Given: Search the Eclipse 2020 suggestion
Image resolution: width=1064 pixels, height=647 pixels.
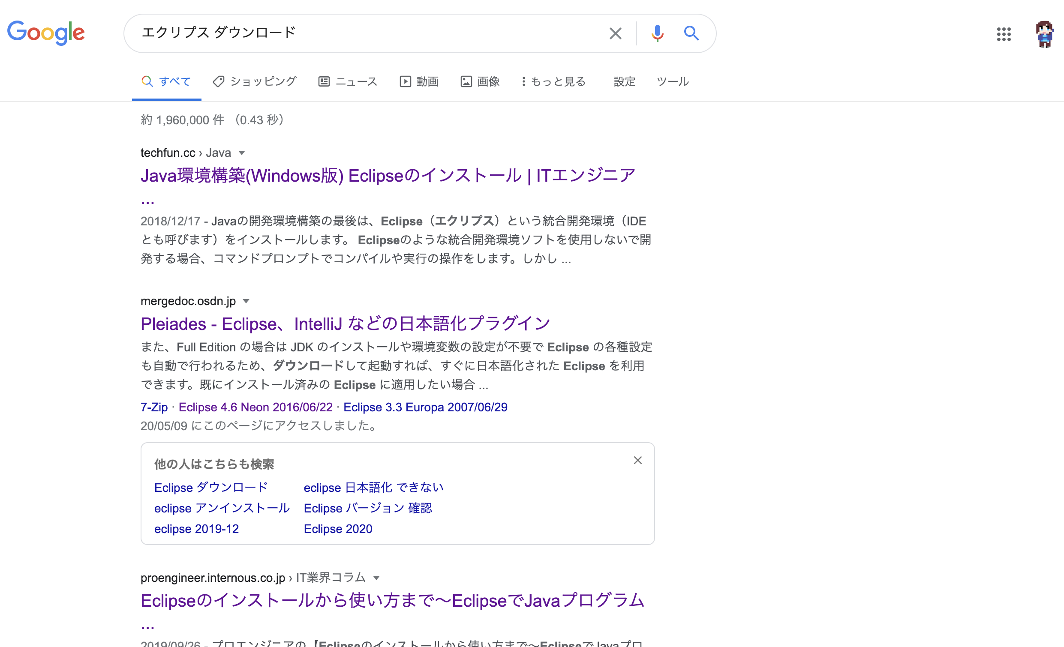Looking at the screenshot, I should [x=338, y=529].
